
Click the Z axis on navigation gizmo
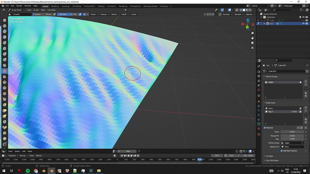[x=248, y=20]
